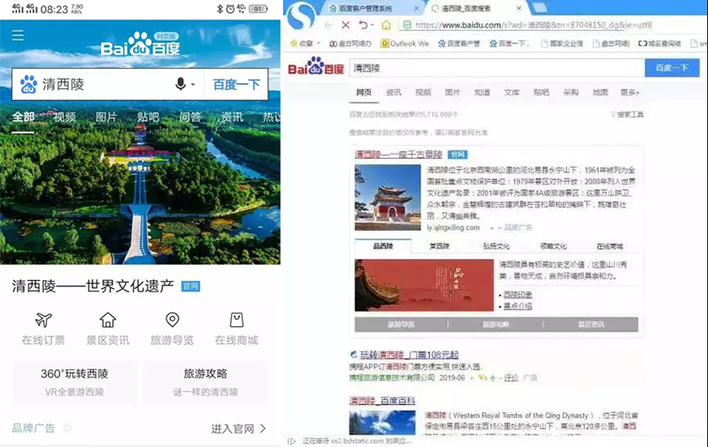708x447 pixels.
Task: Expand the 更多» tab menu
Action: 630,93
